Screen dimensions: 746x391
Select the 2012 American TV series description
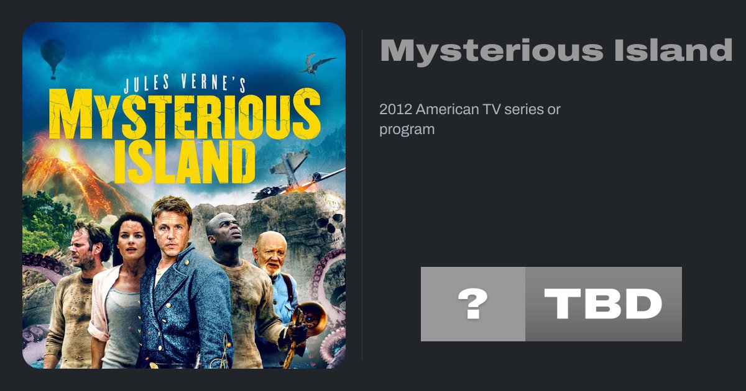470,120
